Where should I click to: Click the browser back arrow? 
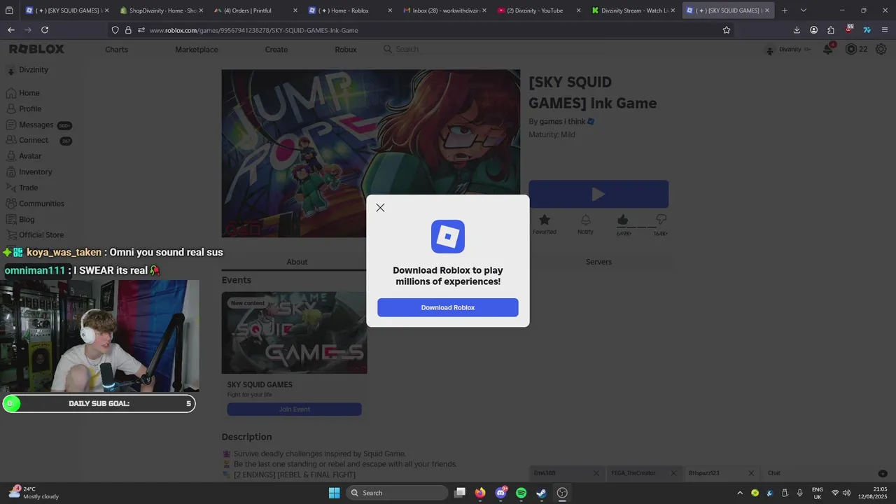pyautogui.click(x=10, y=30)
